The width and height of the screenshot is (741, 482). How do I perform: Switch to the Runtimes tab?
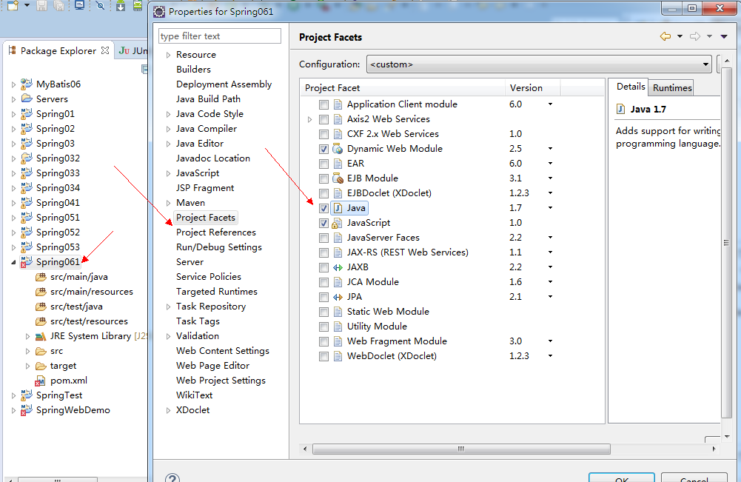pos(672,88)
